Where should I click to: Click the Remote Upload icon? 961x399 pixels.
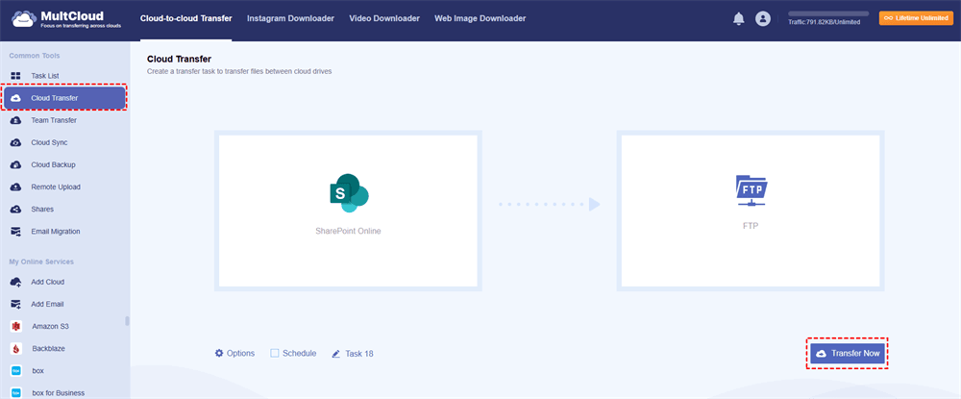[x=16, y=187]
